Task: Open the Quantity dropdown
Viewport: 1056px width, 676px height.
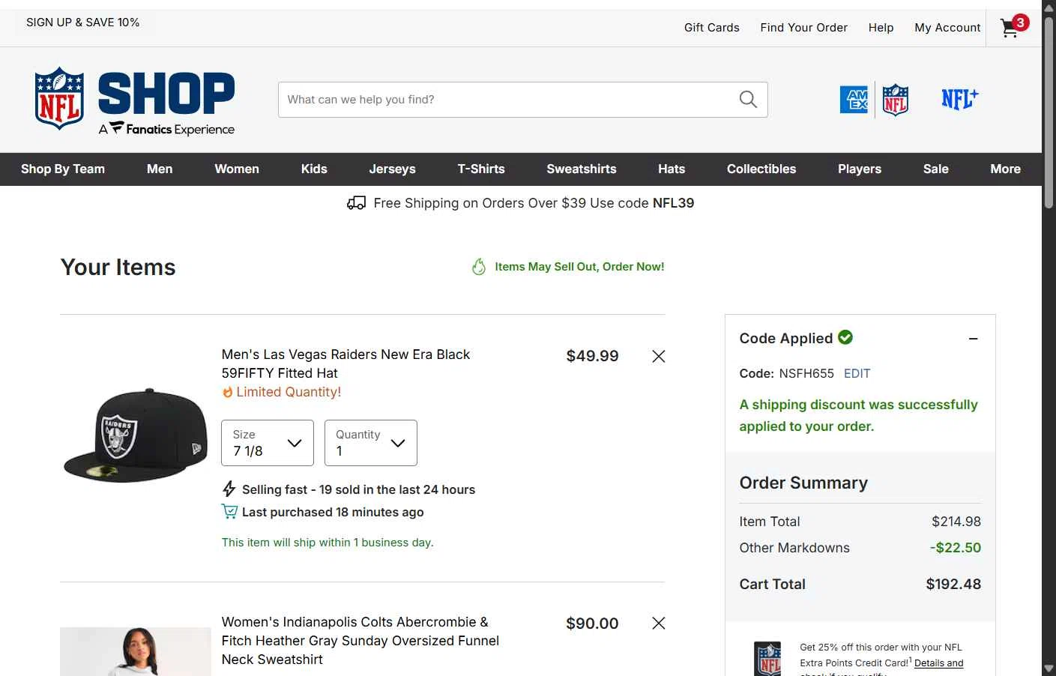Action: [371, 443]
